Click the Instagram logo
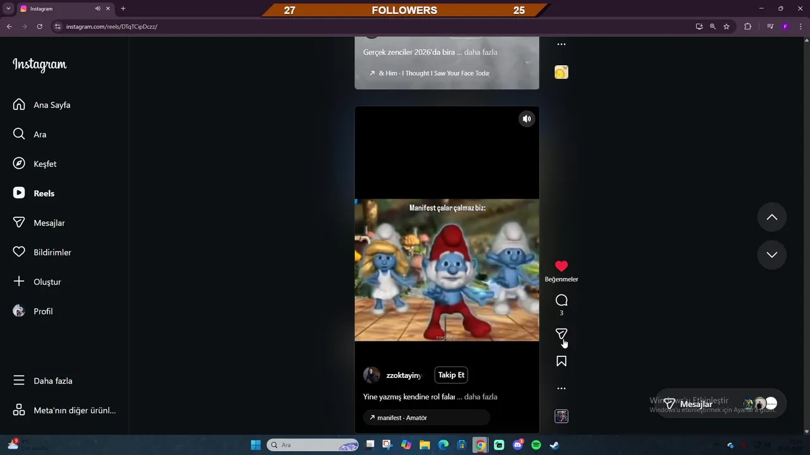 tap(39, 64)
